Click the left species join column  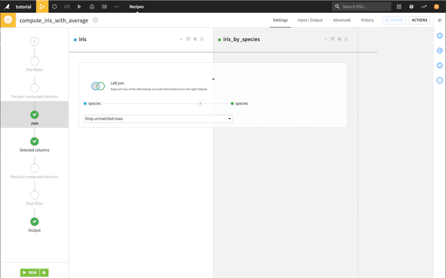coord(94,104)
